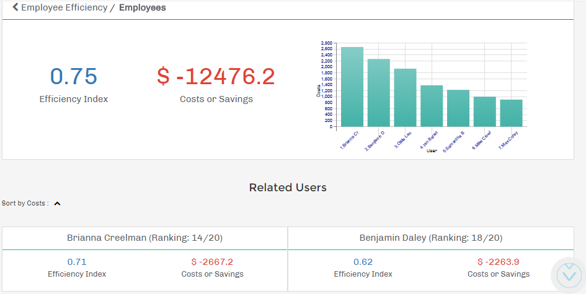Click the back chevron beside Employee Efficiency
The image size is (586, 294).
16,8
